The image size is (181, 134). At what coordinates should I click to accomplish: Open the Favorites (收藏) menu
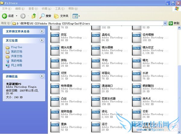(46, 9)
